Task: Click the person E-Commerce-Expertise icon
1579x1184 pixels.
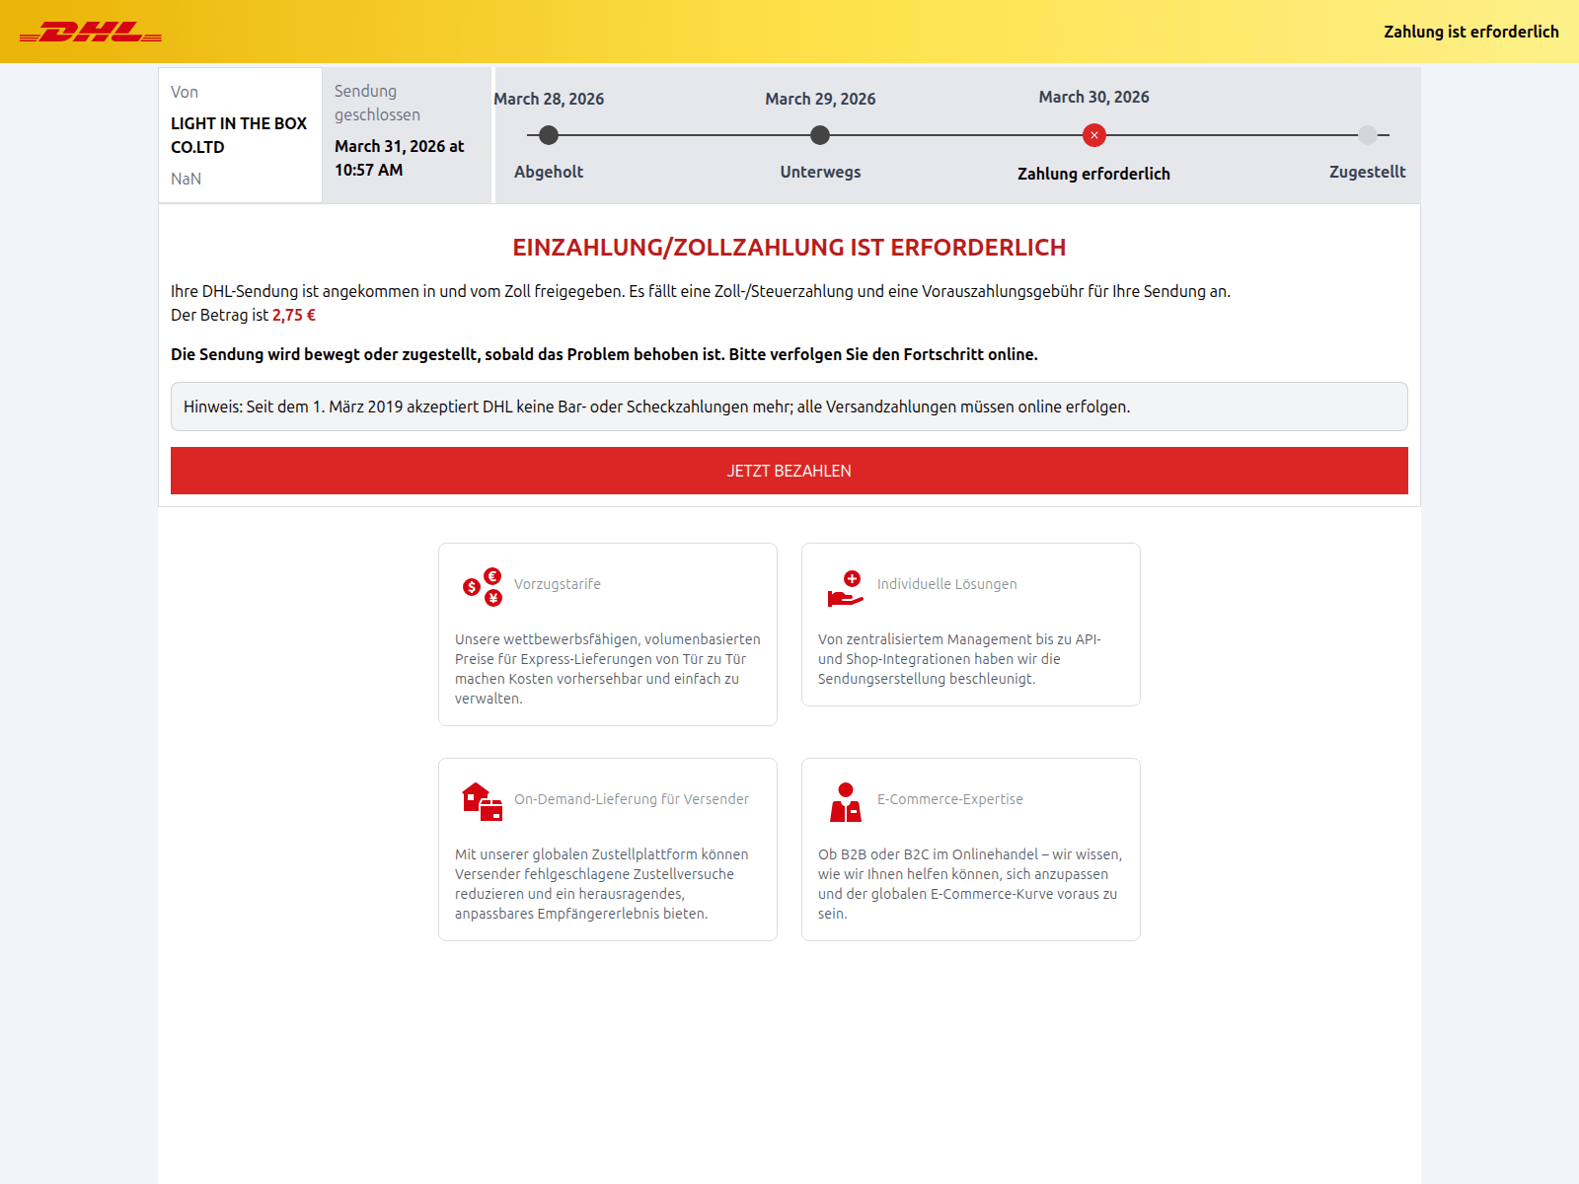Action: click(846, 802)
